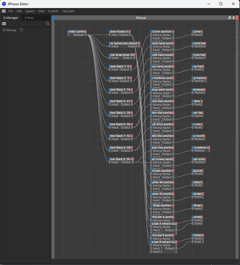Click the folder icon beside XGroup

coord(21,30)
